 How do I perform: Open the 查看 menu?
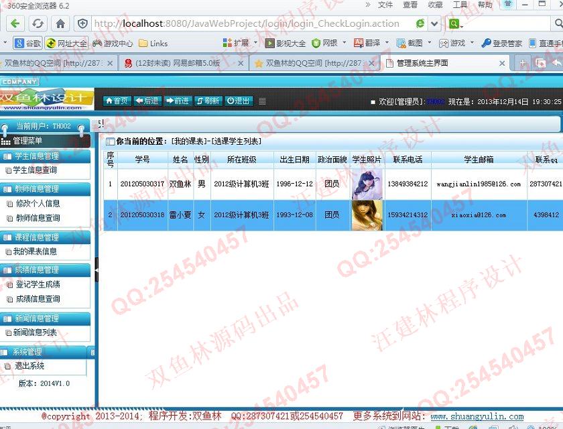pos(410,5)
